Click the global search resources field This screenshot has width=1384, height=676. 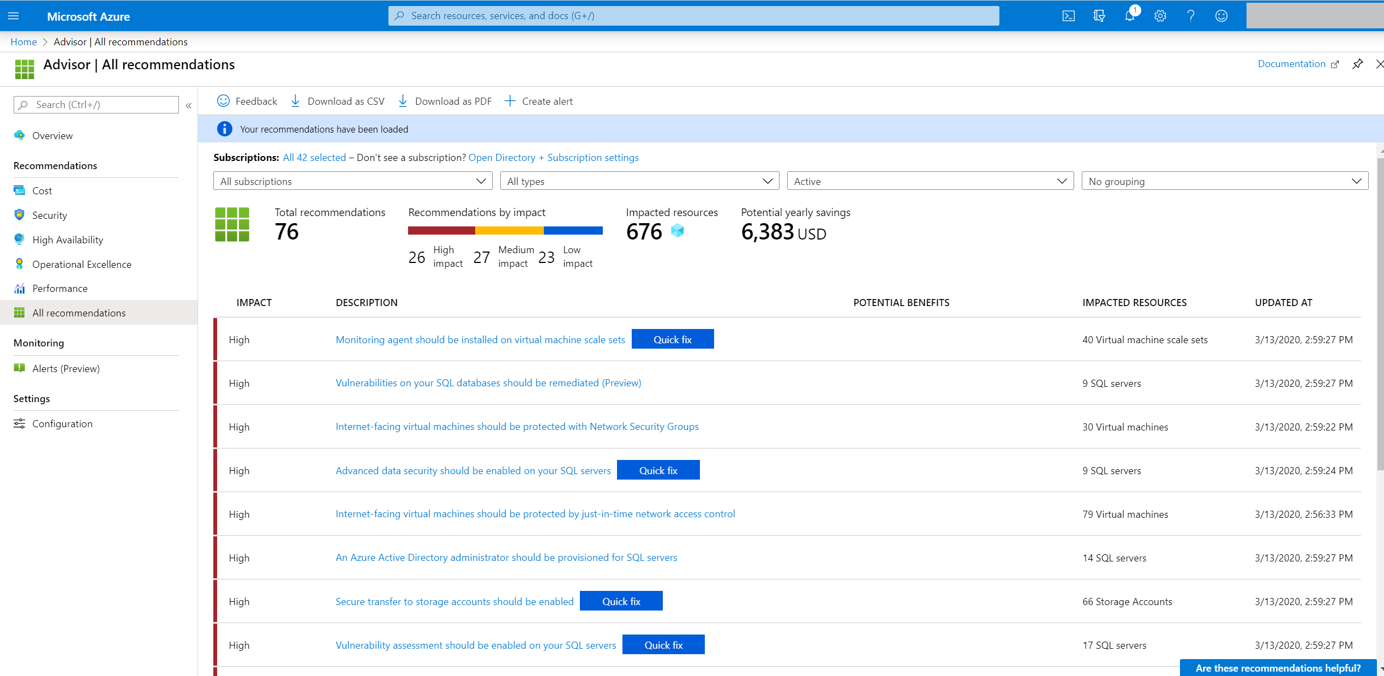point(693,16)
